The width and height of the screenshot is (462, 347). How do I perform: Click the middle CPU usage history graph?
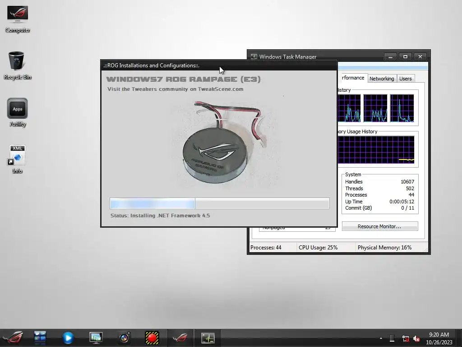(x=375, y=108)
